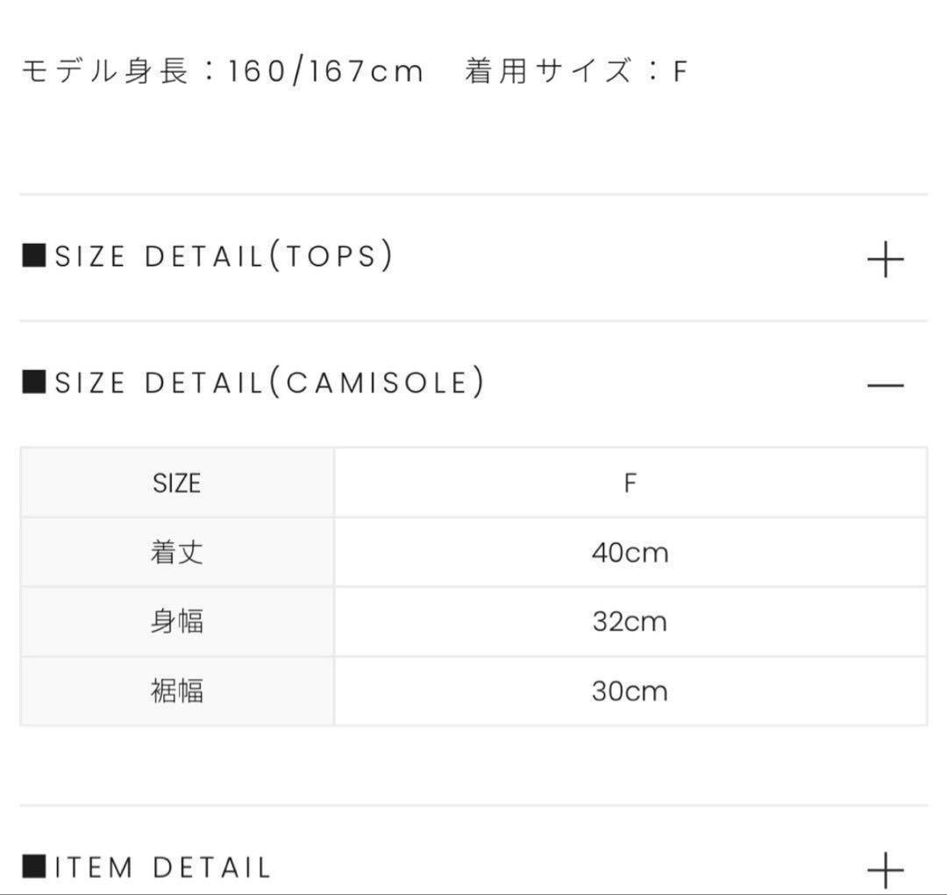Expand the SIZE DETAIL(TOPS) plus icon
This screenshot has width=947, height=895.
click(x=885, y=261)
